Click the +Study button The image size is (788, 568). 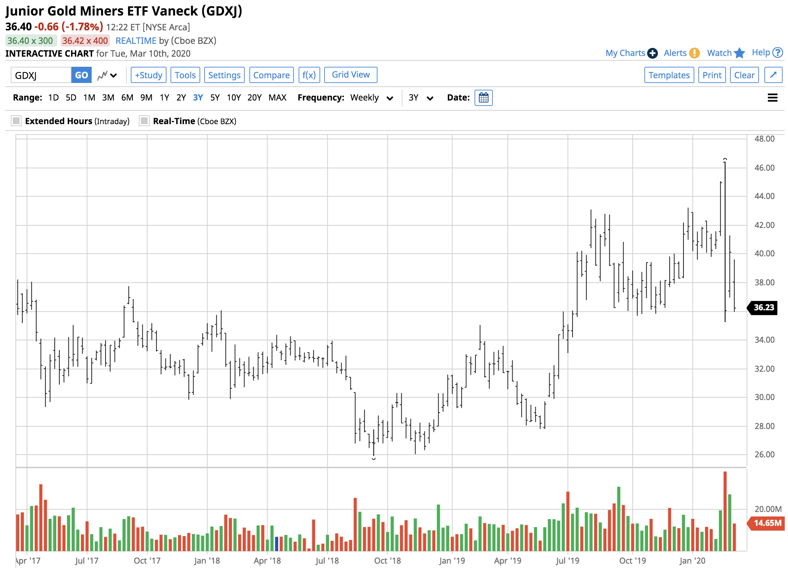149,75
